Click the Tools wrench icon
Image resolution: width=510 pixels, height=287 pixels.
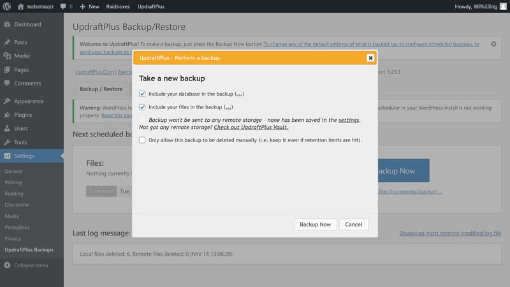[7, 142]
